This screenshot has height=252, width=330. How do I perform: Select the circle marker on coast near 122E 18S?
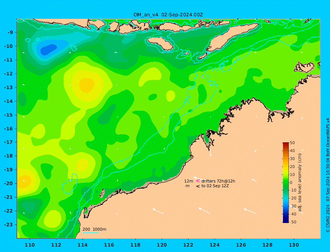click(x=191, y=156)
